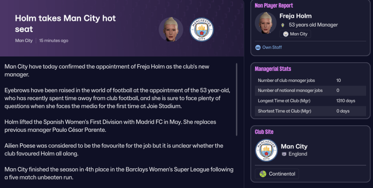This screenshot has height=188, width=373.
Task: Click the green ball icon beside Continental
Action: [263, 174]
